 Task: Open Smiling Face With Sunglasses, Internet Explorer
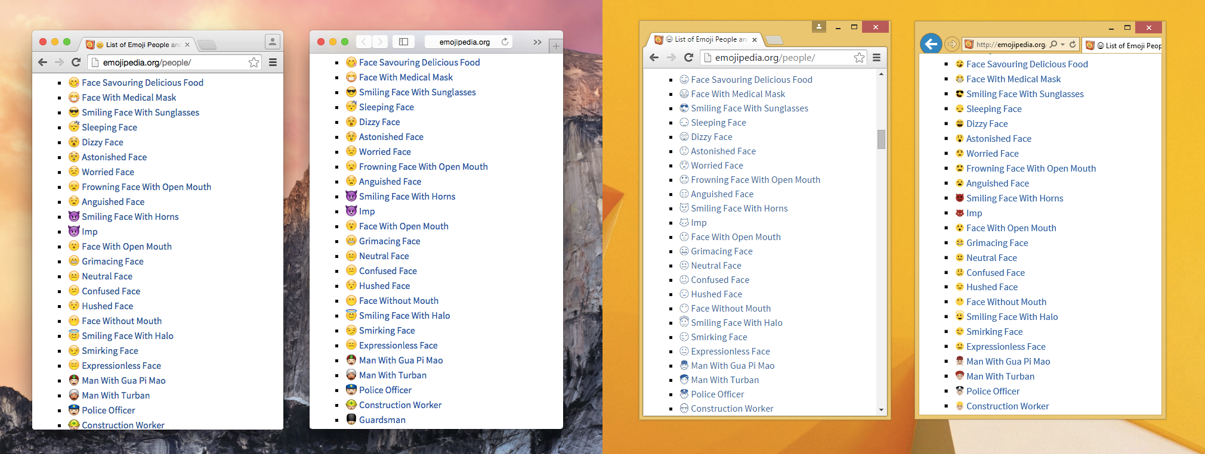point(1025,94)
